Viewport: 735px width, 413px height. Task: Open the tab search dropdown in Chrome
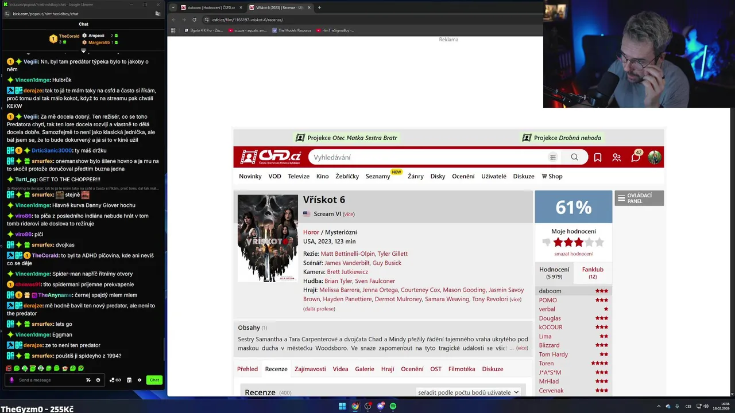click(173, 7)
